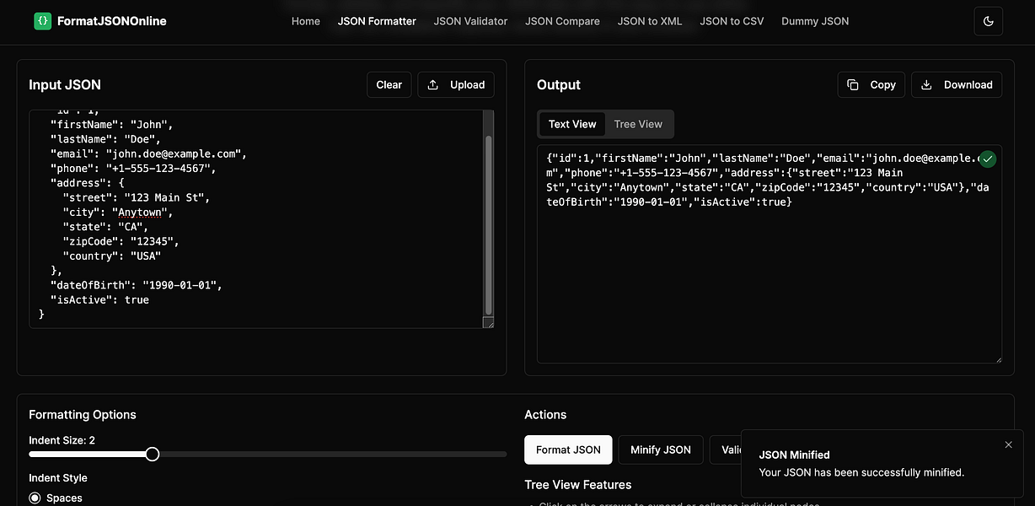Click the Input JSON scrollbar
Screen dimensions: 1035x506
point(489,219)
